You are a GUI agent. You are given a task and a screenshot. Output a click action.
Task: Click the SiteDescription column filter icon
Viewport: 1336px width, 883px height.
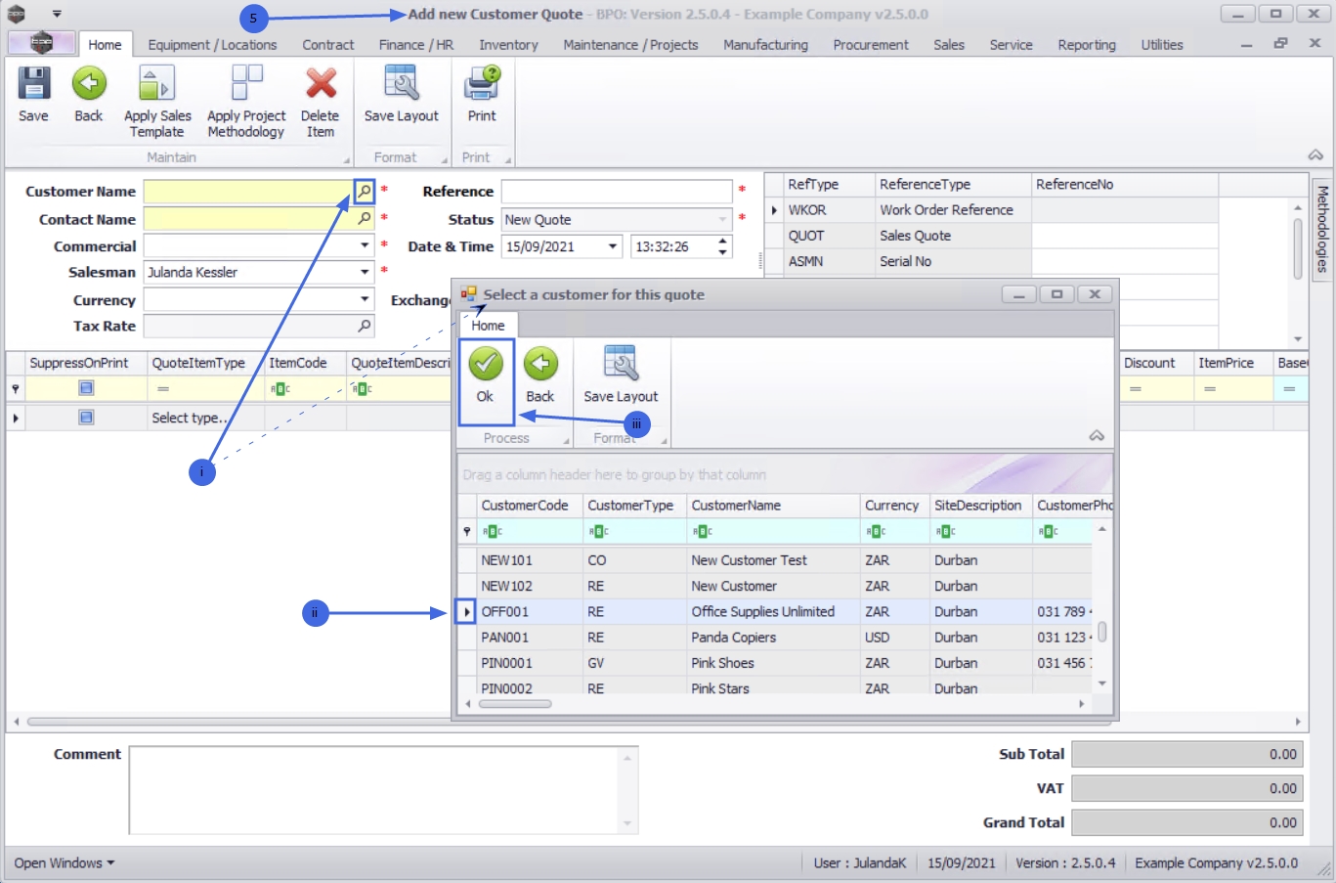946,531
